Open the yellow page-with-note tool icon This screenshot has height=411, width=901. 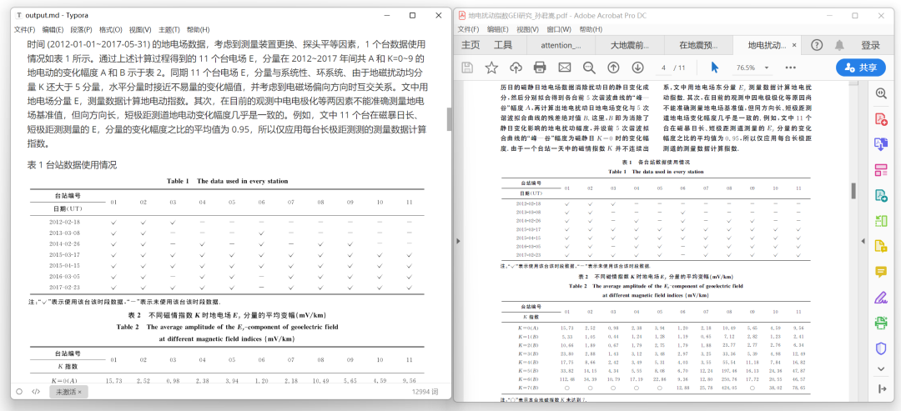[x=881, y=246]
